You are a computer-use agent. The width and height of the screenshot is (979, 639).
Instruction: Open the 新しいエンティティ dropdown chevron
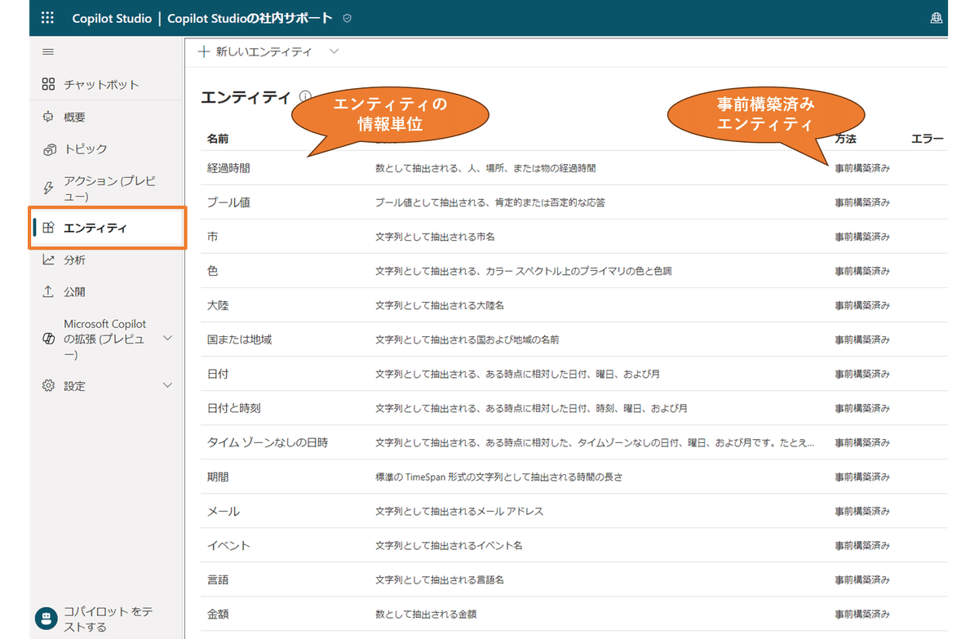(x=334, y=51)
